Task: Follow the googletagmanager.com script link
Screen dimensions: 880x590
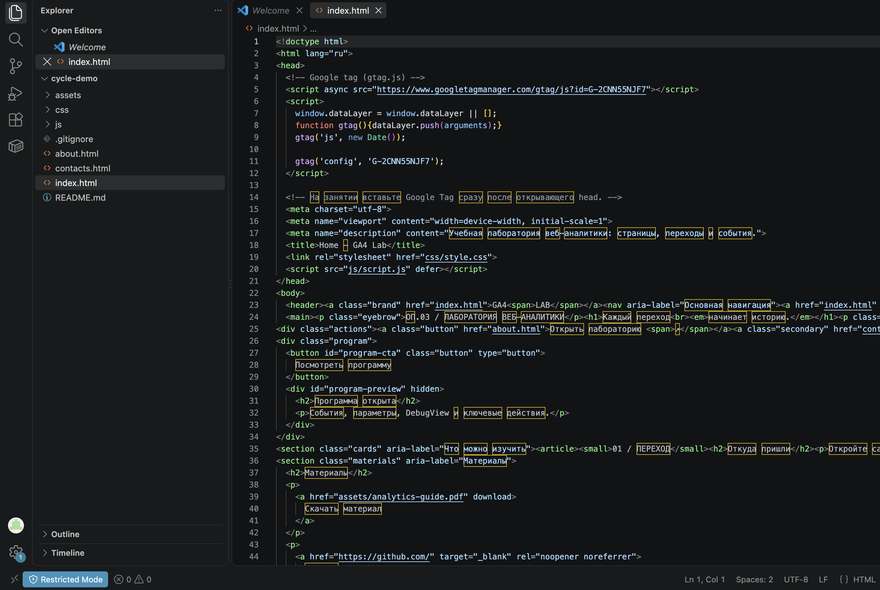Action: click(x=511, y=90)
